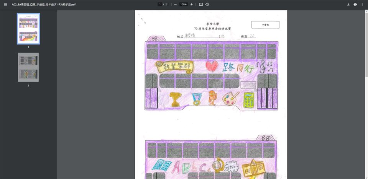
Task: Click the zoom out minus button
Action: [175, 5]
